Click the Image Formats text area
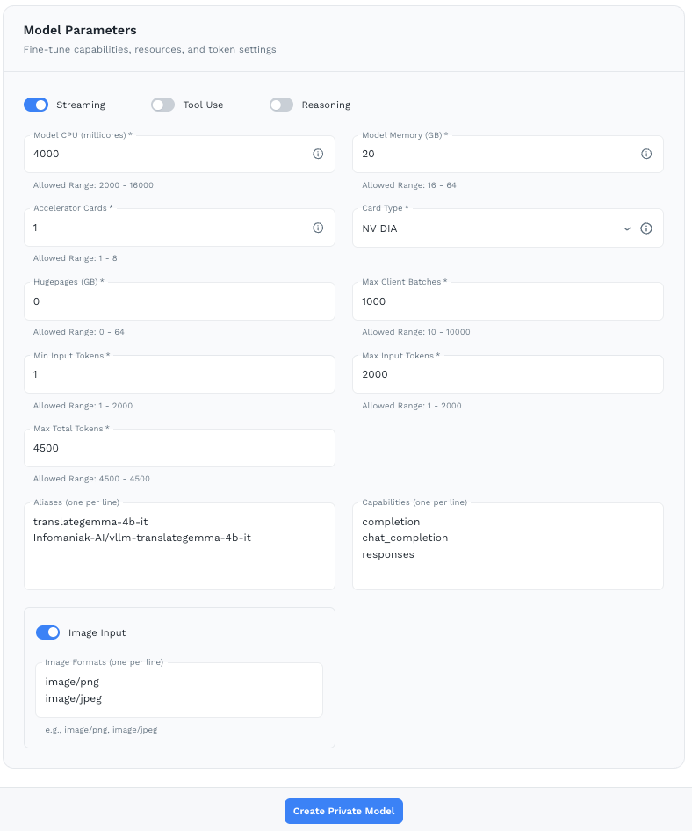 (x=179, y=690)
